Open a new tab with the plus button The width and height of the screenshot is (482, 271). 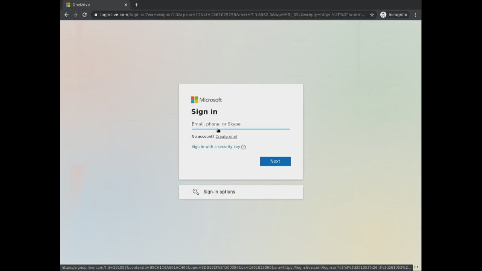click(x=136, y=5)
